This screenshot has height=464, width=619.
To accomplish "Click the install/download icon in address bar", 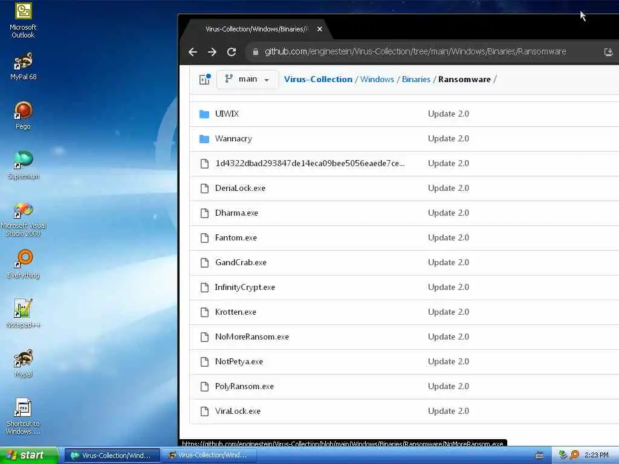I will click(x=608, y=52).
